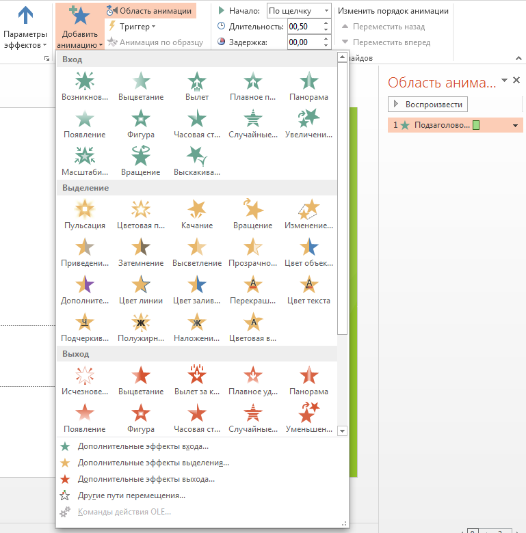
Task: Choose Случайные полосы entrance effect
Action: pyautogui.click(x=253, y=124)
